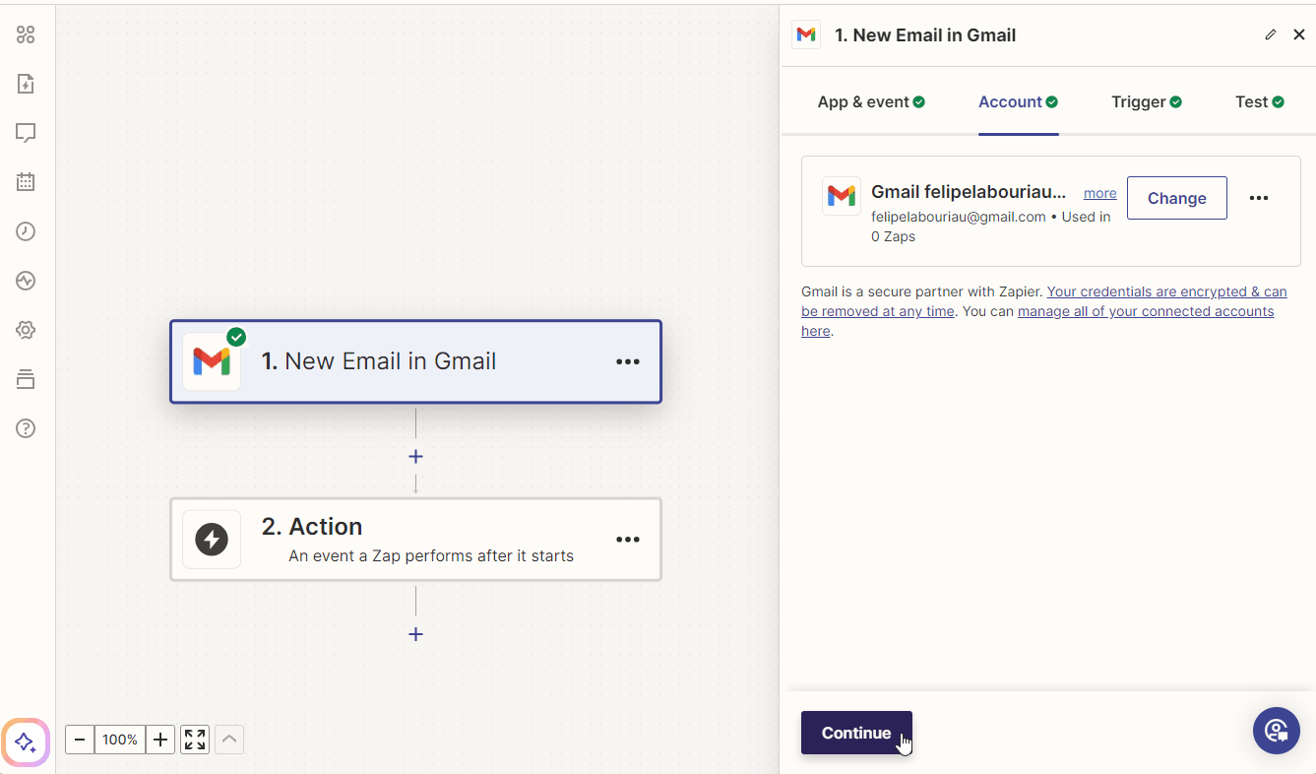Select the 2. Action step card
Screen dimensions: 1316x774
click(415, 540)
